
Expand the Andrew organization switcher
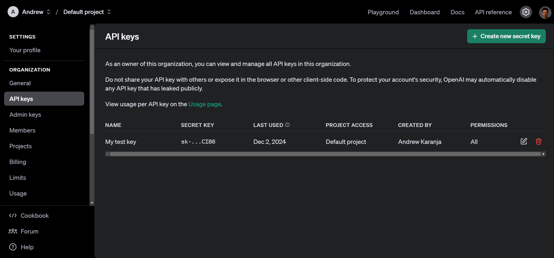(x=49, y=12)
